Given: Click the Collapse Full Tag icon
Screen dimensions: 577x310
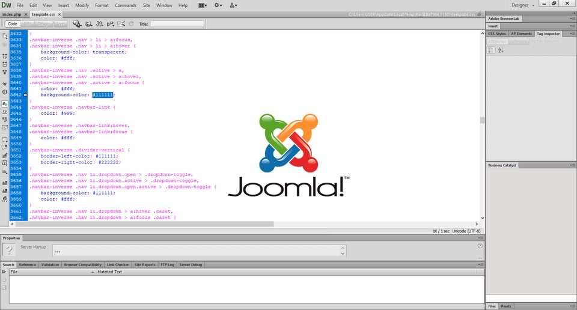Looking at the screenshot, I should pos(5,56).
